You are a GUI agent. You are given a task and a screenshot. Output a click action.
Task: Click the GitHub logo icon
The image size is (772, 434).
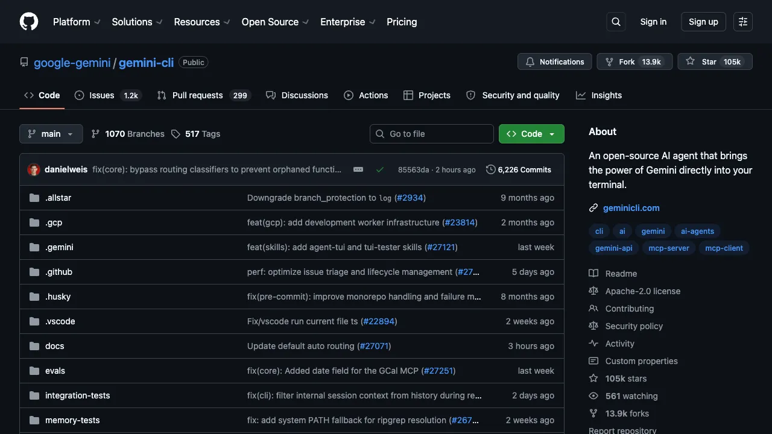(x=29, y=22)
